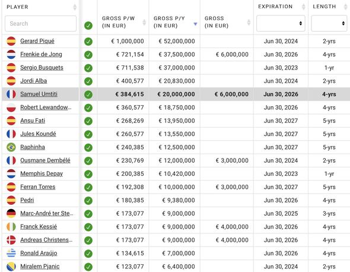The height and width of the screenshot is (272, 350).
Task: Click Denmark flag icon beside Andreas Christensen
Action: click(11, 240)
